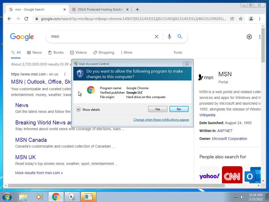Close the DDoS Protected Hosting tab
The height and width of the screenshot is (202, 269).
click(x=127, y=9)
